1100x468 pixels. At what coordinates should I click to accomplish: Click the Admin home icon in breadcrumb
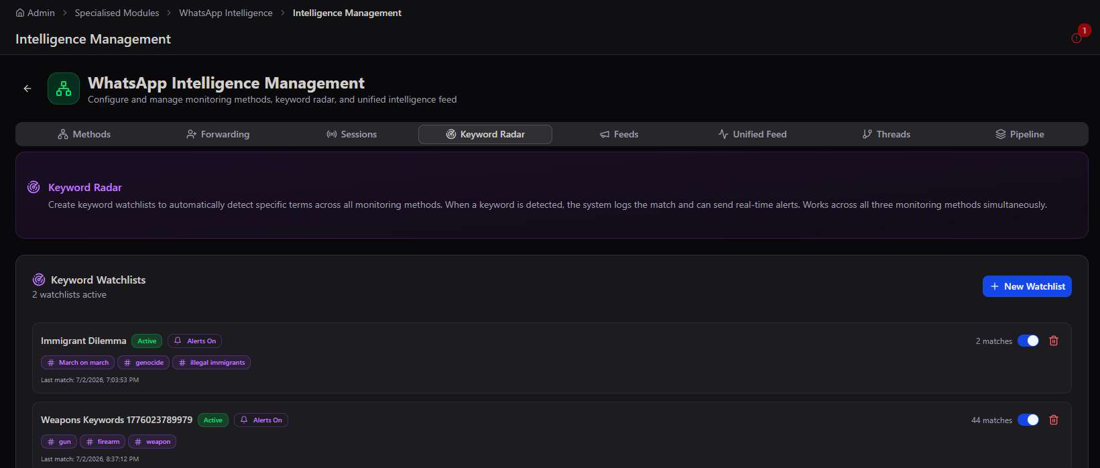(x=20, y=13)
